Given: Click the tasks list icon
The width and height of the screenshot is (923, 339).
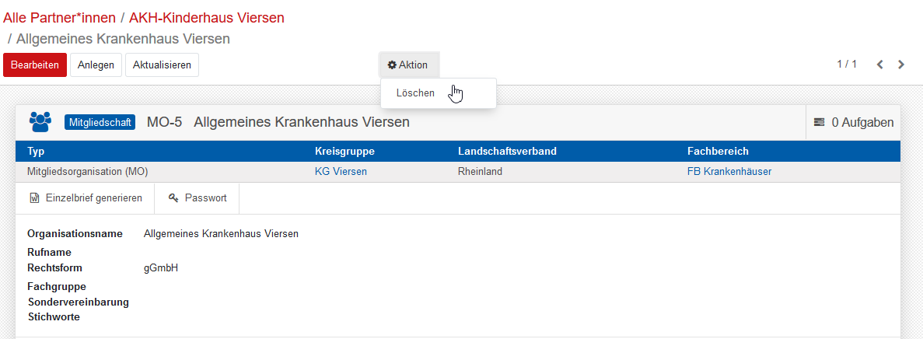Looking at the screenshot, I should (819, 122).
